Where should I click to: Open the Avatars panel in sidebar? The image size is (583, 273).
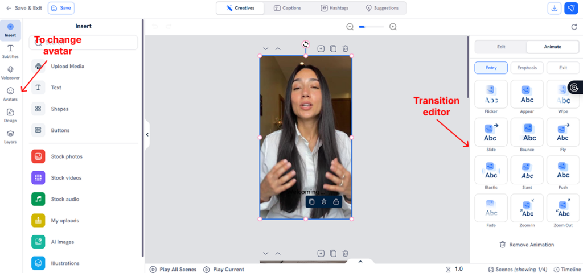[10, 94]
